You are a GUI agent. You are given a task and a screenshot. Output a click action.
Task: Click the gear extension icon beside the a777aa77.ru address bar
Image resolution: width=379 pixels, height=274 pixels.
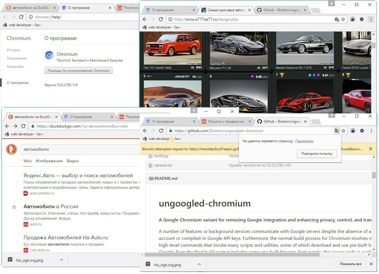(362, 19)
